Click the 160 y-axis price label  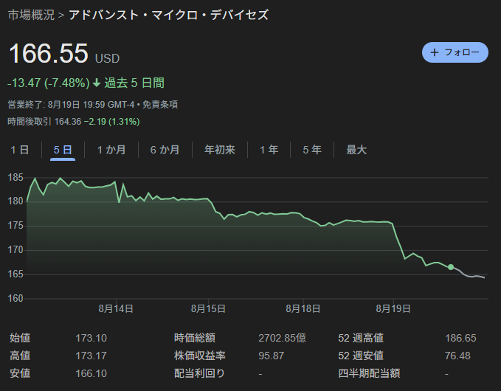15,299
